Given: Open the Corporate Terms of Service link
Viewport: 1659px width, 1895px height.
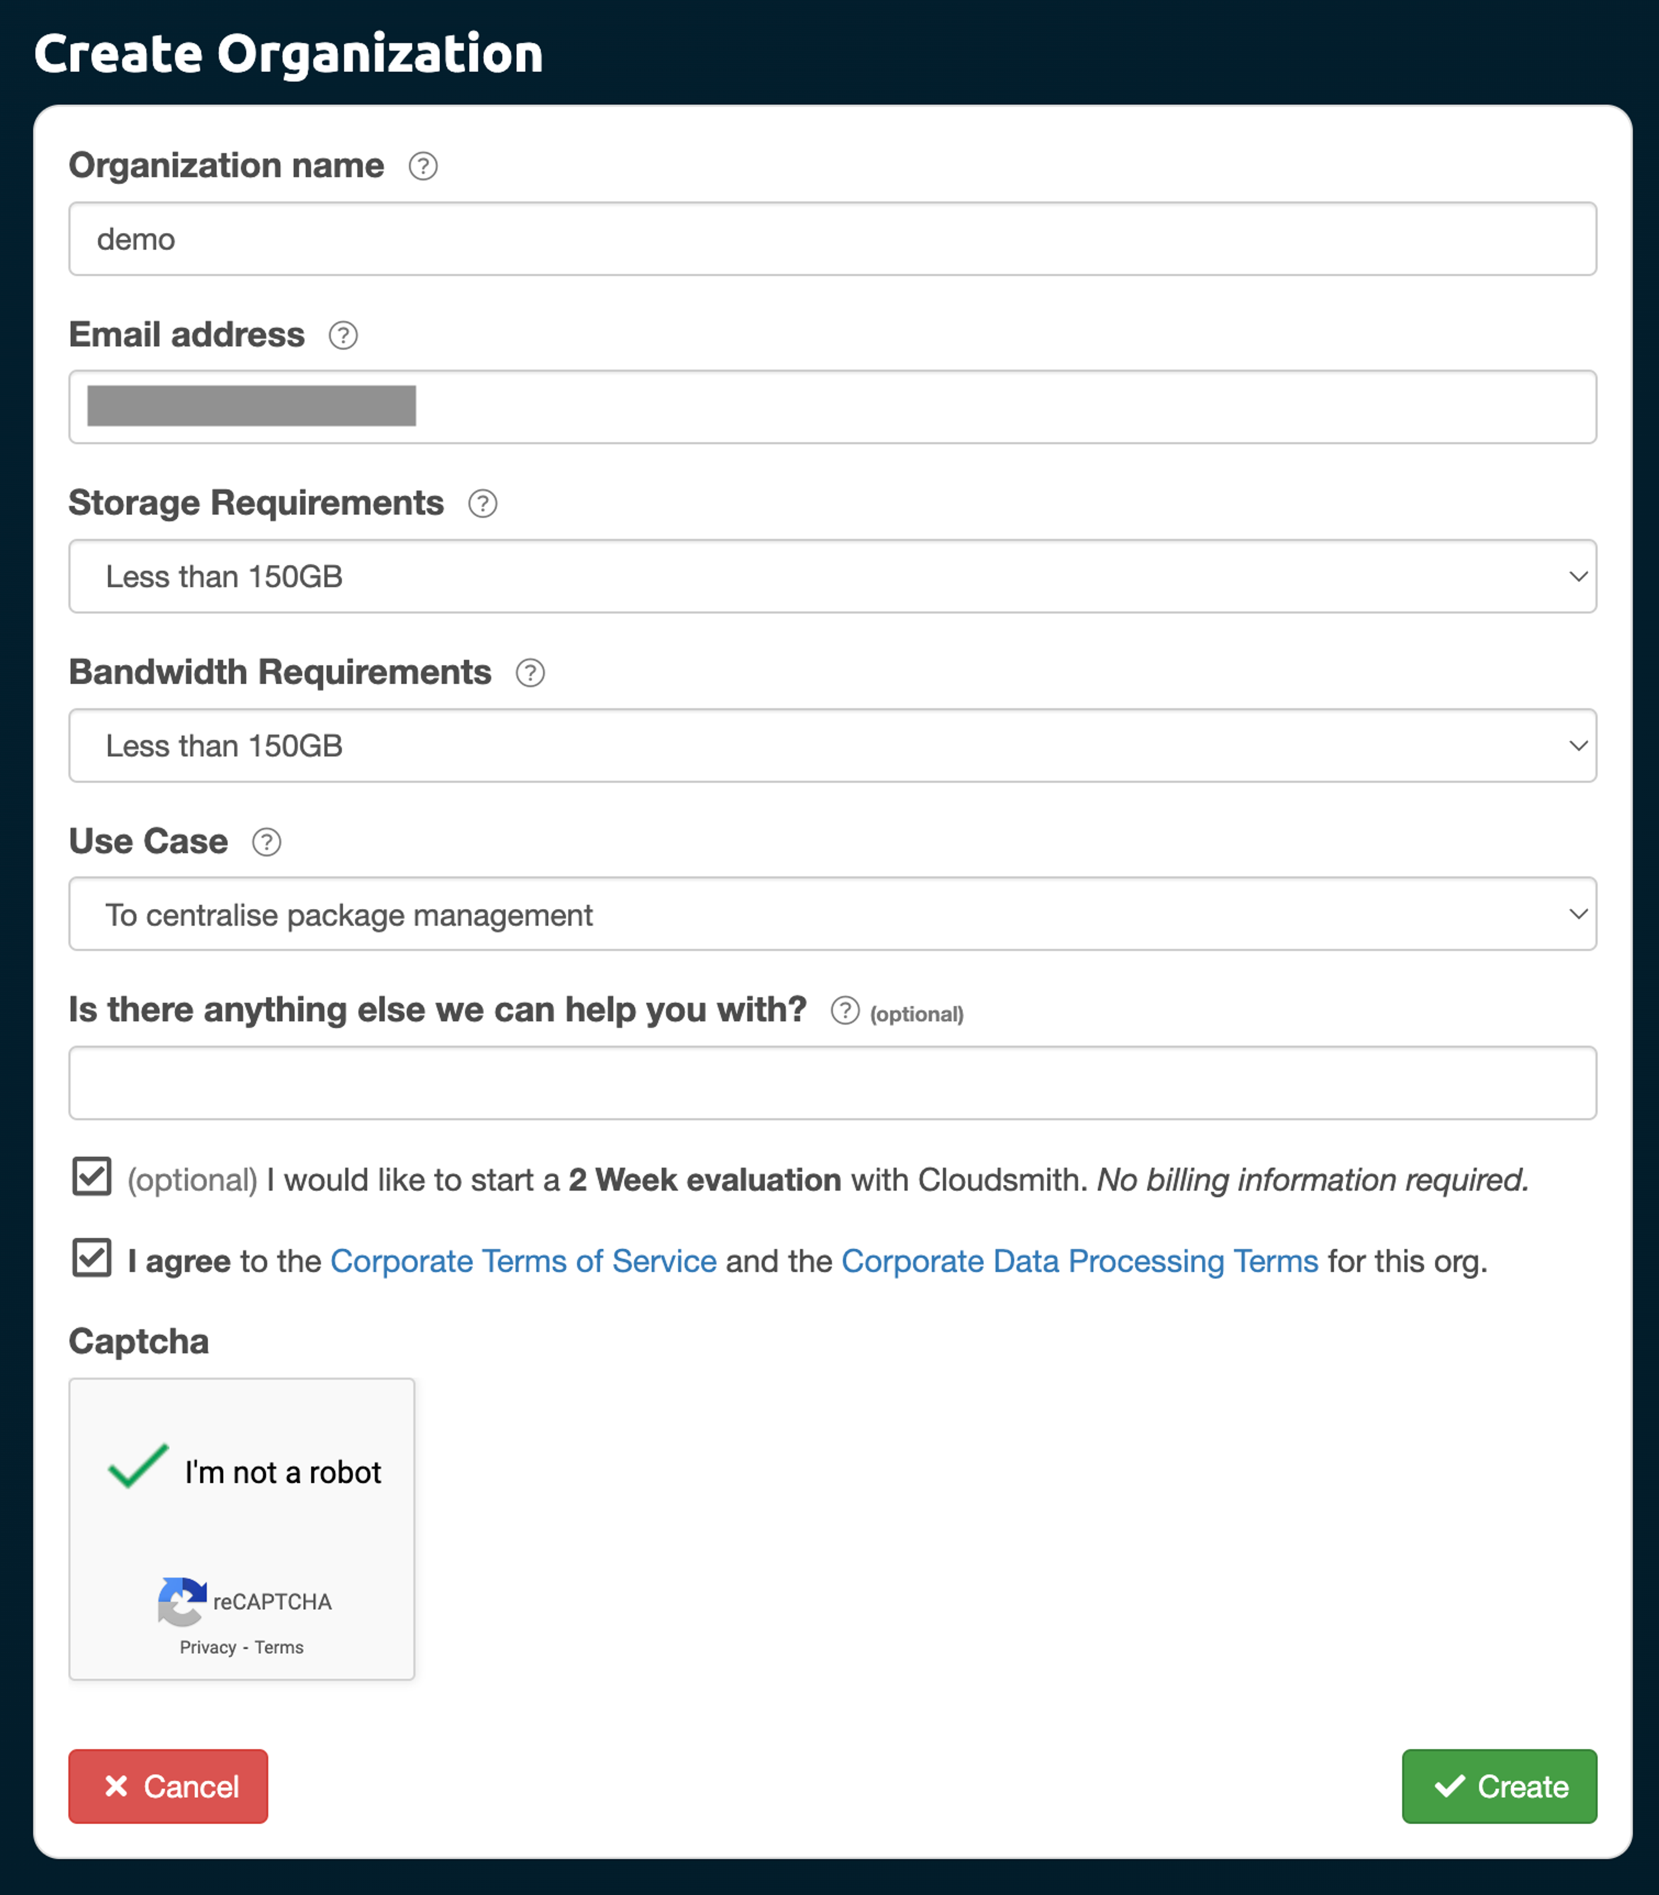Looking at the screenshot, I should 523,1260.
